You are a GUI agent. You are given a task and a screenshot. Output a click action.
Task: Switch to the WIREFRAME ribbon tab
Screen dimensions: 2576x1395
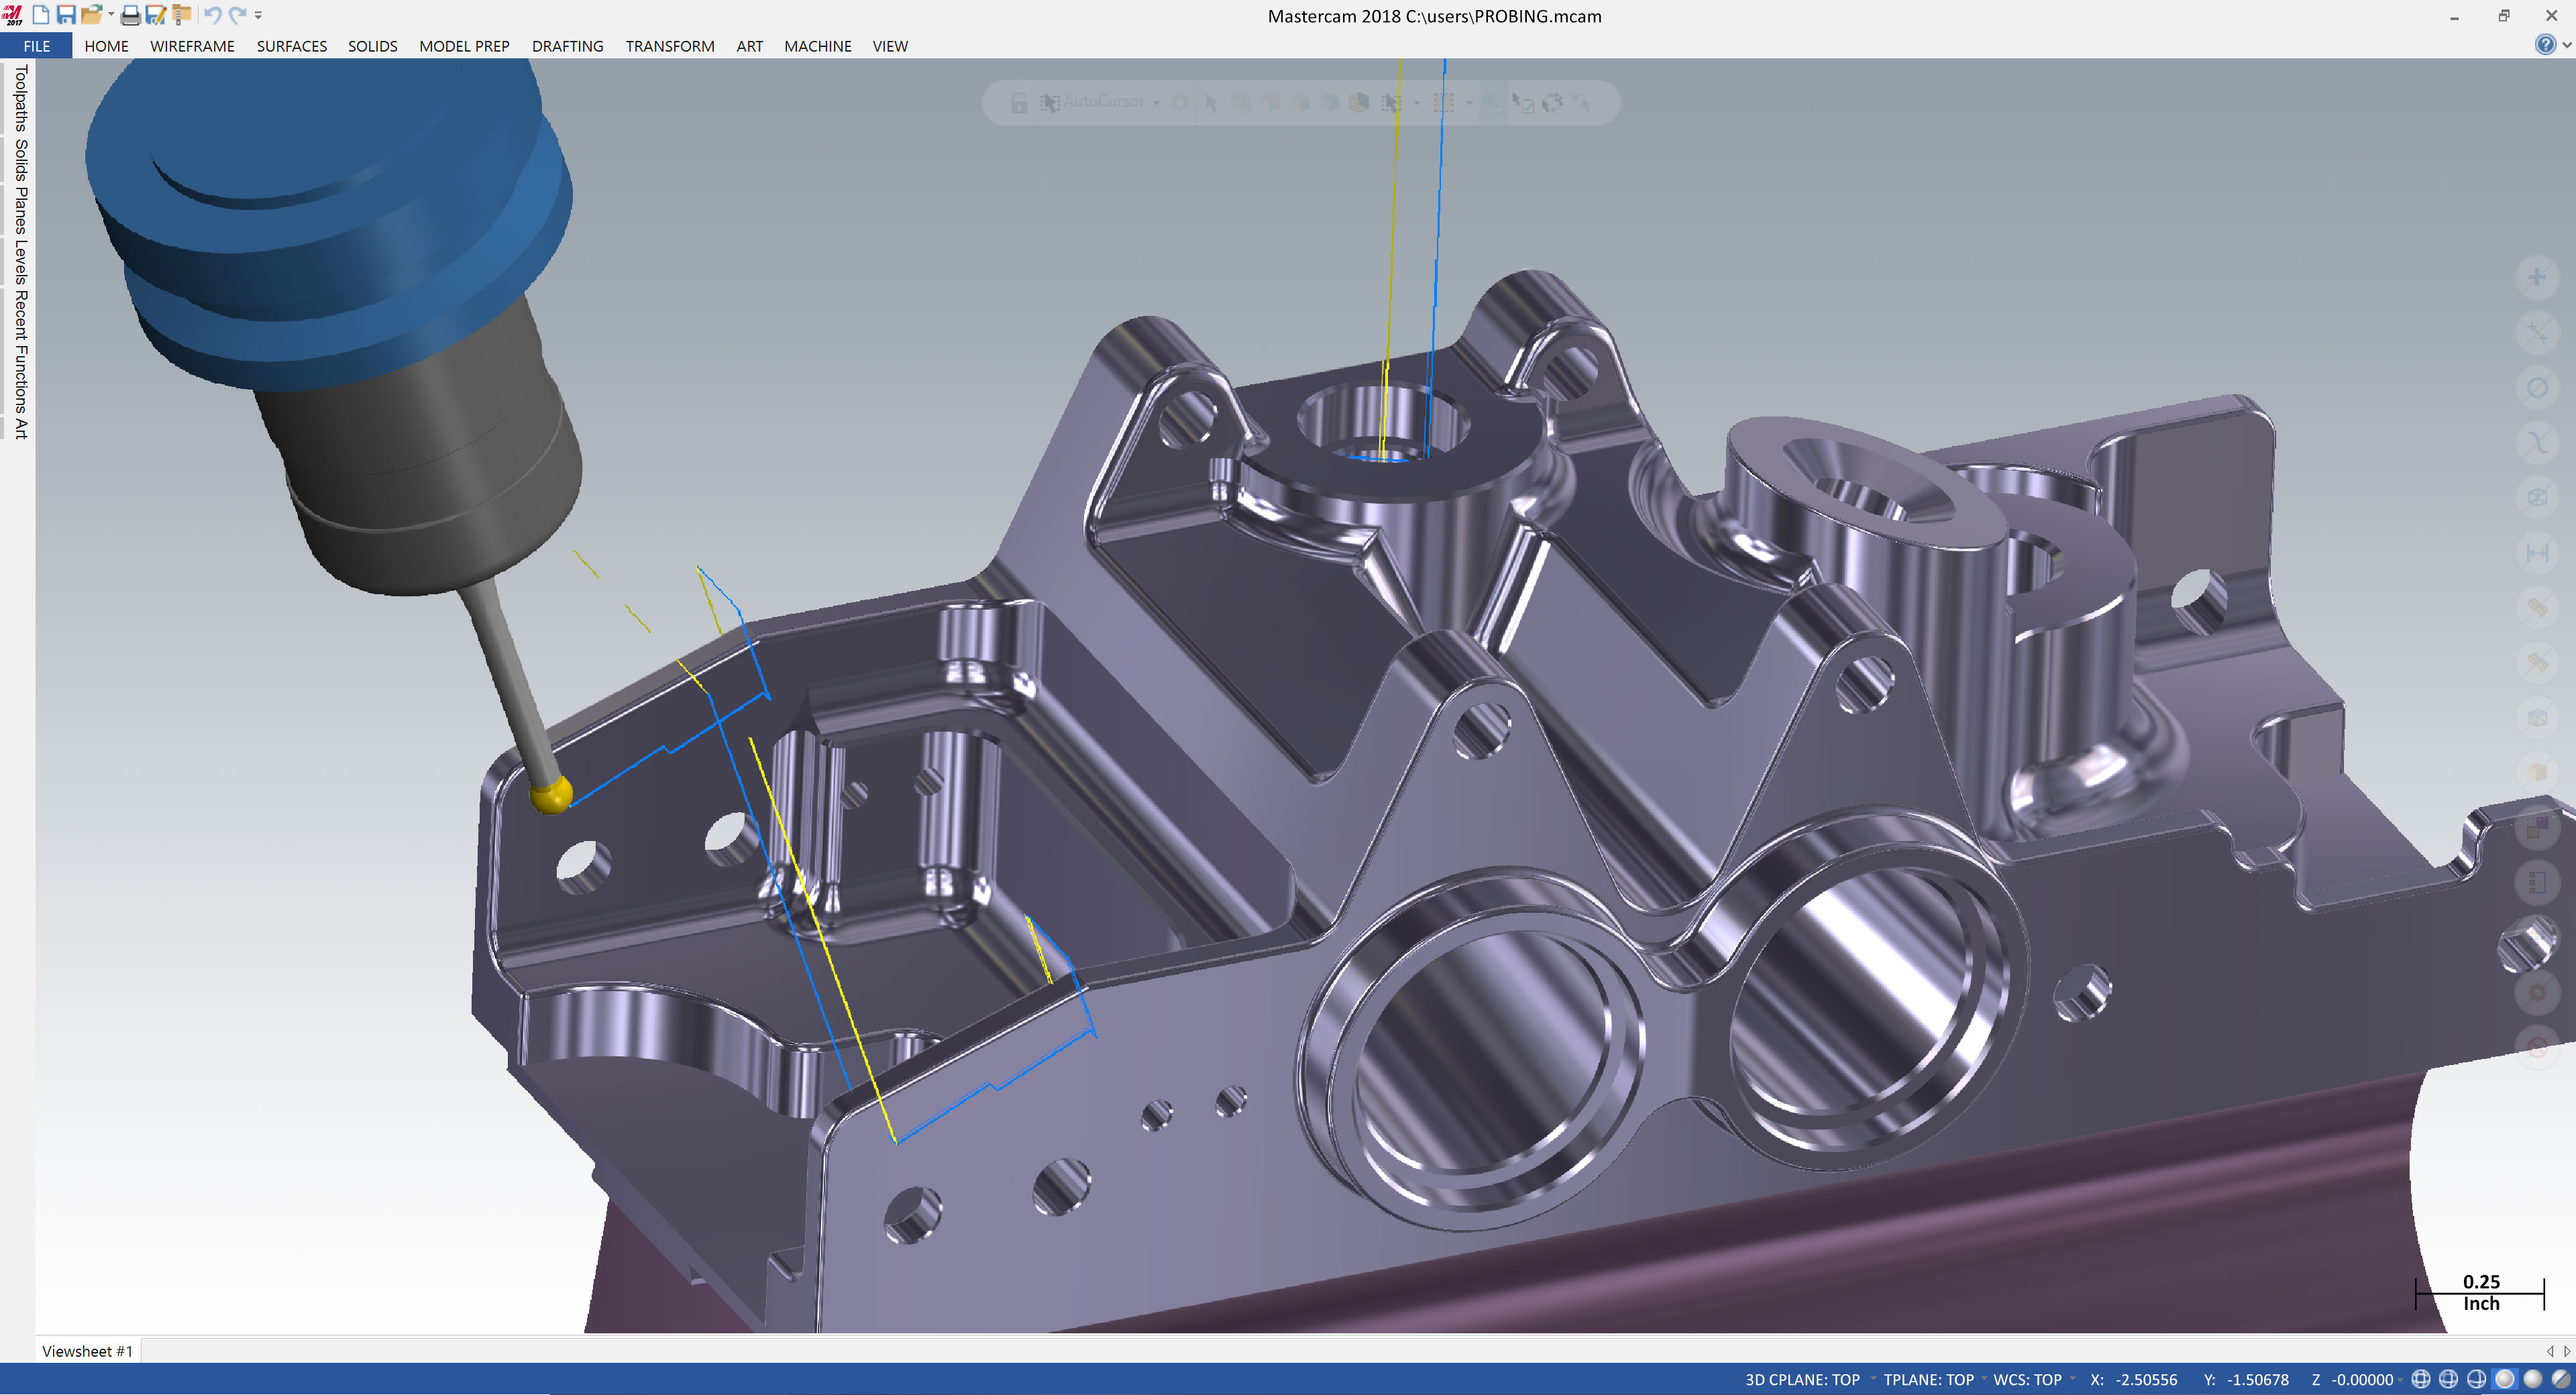pos(192,46)
